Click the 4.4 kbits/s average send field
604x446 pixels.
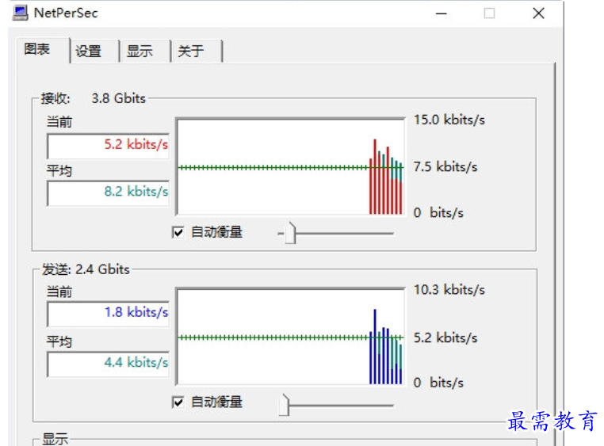pyautogui.click(x=109, y=364)
